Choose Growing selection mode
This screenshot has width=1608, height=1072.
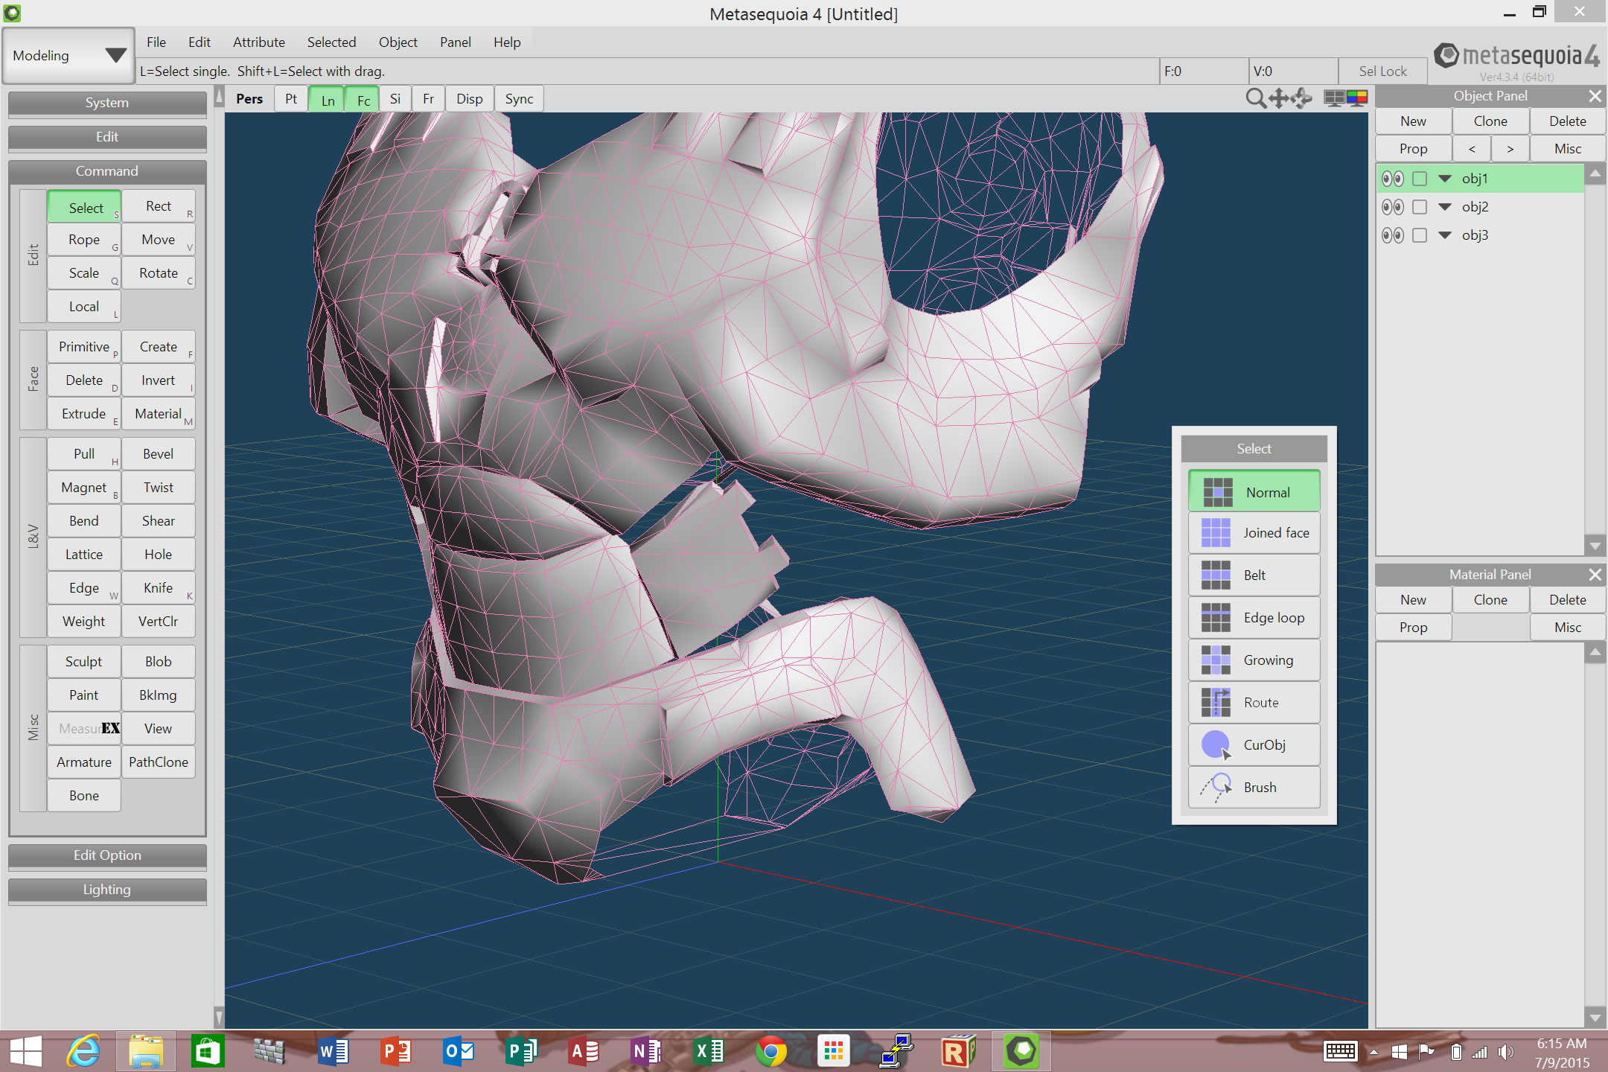coord(1254,660)
